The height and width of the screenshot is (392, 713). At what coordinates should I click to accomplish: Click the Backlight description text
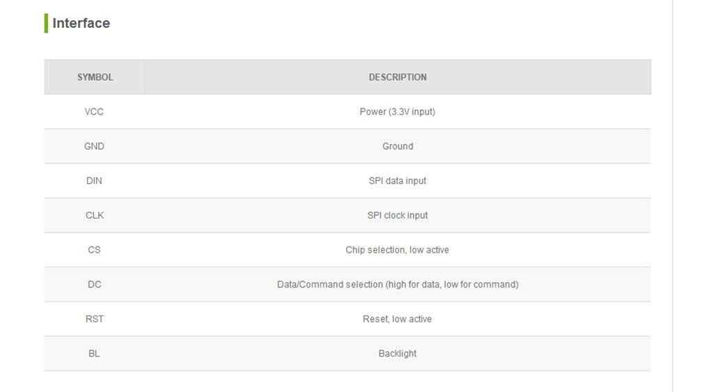(x=398, y=354)
